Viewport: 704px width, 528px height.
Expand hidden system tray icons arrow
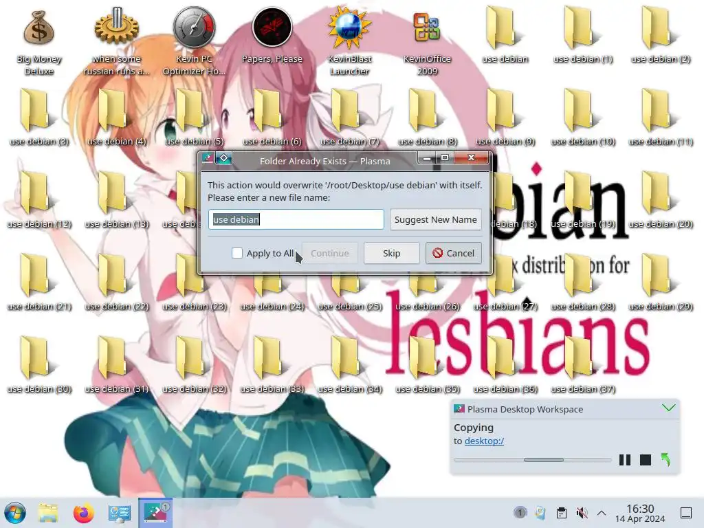(602, 513)
